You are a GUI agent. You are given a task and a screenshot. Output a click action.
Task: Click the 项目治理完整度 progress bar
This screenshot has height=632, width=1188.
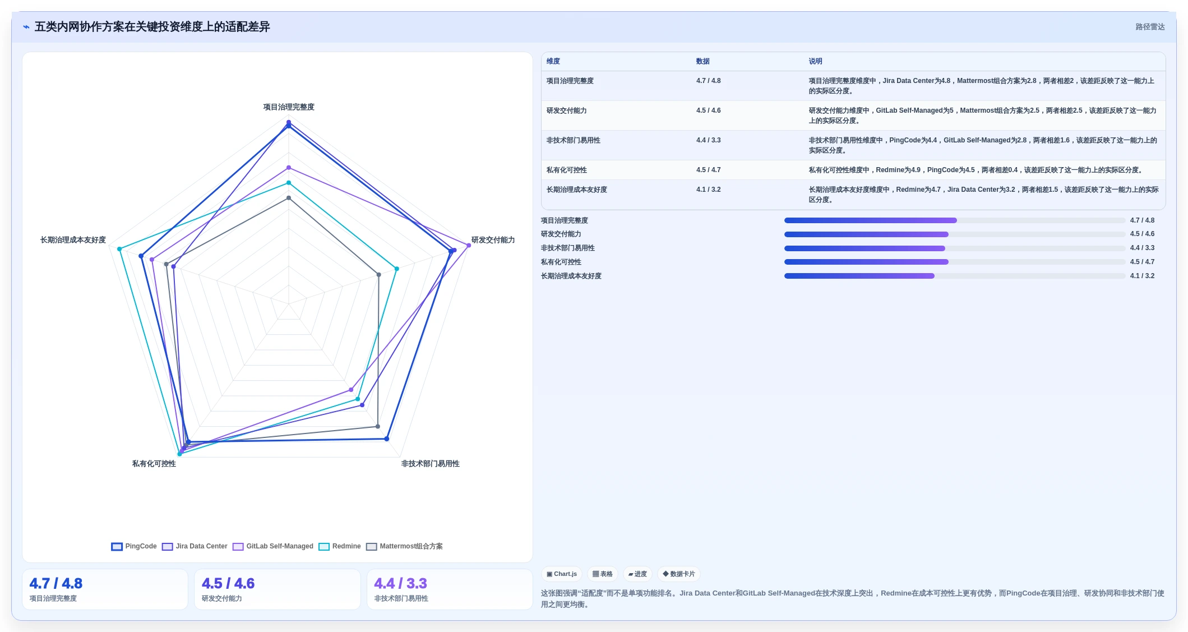coord(954,221)
